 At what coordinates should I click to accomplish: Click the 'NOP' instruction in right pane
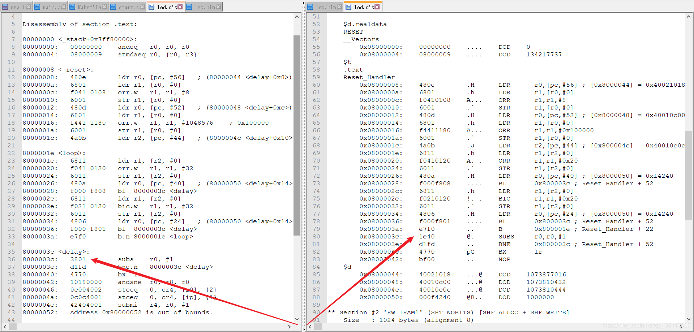pos(504,259)
